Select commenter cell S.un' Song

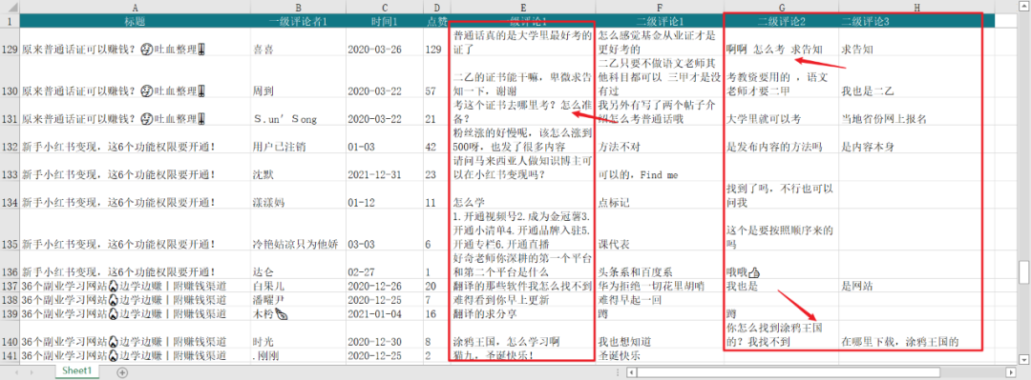298,111
